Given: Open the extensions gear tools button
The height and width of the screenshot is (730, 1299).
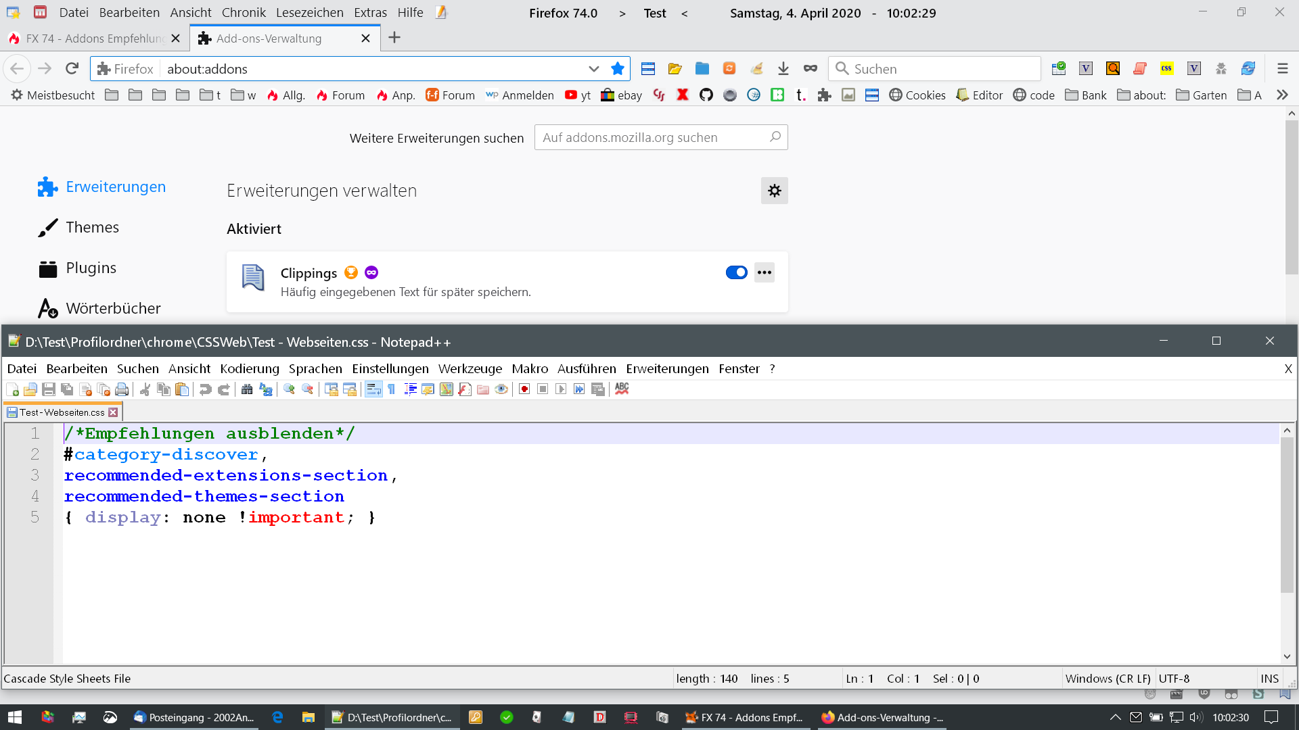Looking at the screenshot, I should click(x=774, y=191).
